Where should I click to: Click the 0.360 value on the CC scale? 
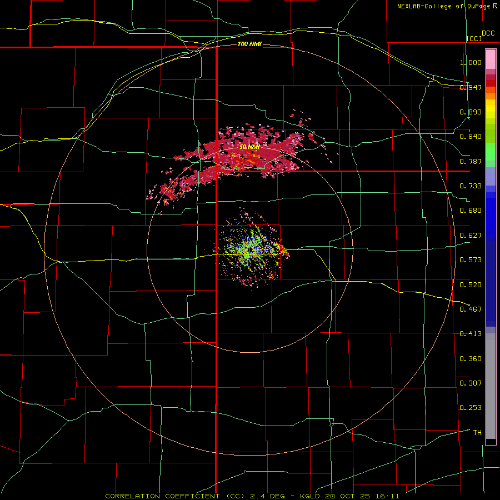click(x=471, y=359)
